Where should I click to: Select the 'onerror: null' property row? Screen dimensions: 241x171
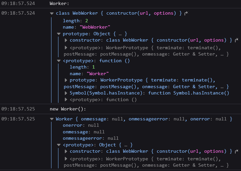[x=81, y=125]
